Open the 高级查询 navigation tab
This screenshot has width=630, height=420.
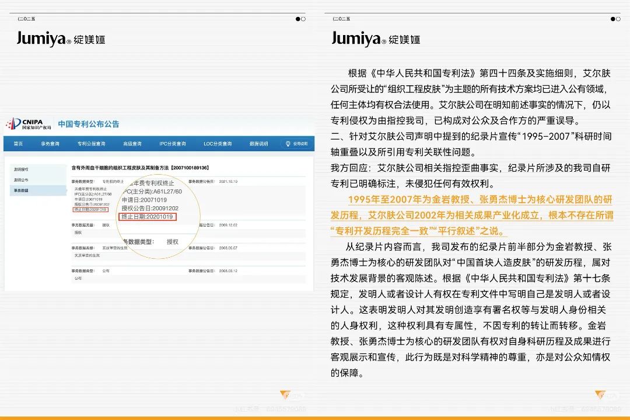[132, 144]
